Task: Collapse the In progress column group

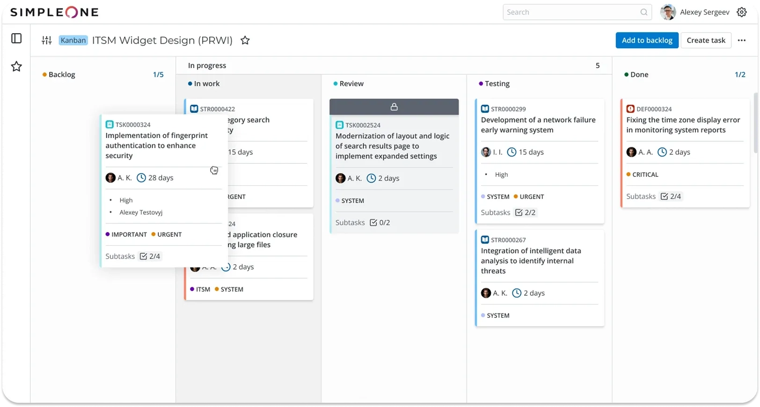Action: (x=207, y=65)
